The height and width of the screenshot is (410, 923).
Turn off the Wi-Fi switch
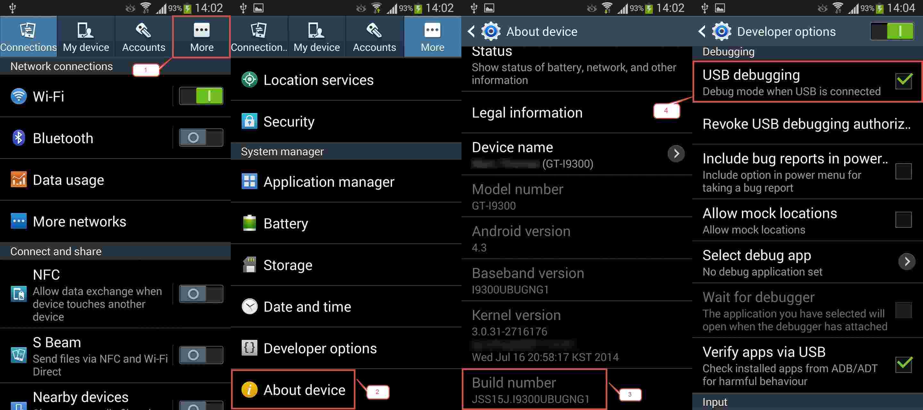point(201,96)
